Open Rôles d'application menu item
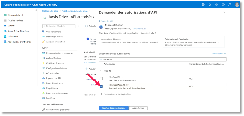Screen dimensions: 244x116 (x=55, y=83)
